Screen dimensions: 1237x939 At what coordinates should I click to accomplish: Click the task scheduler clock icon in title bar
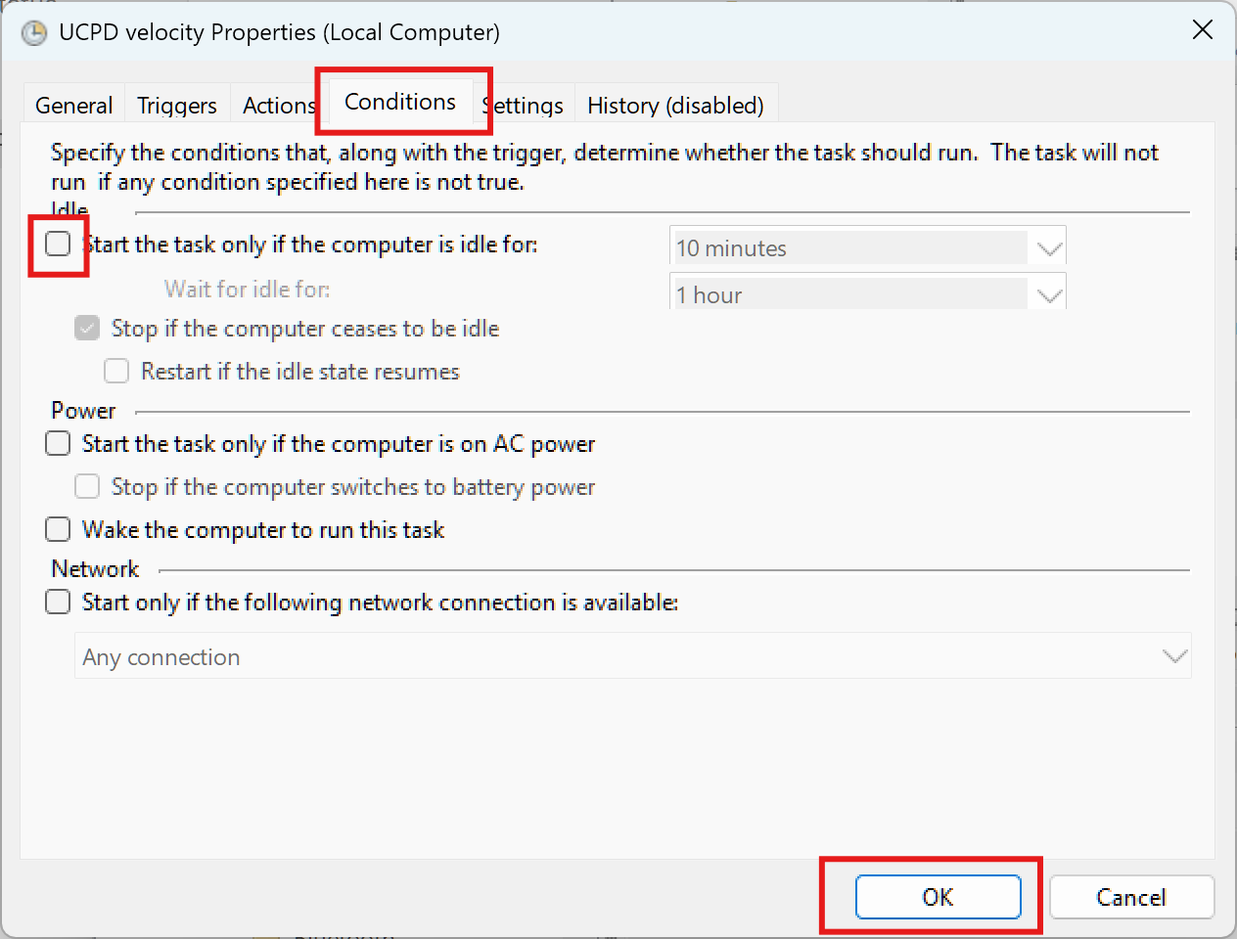point(34,33)
